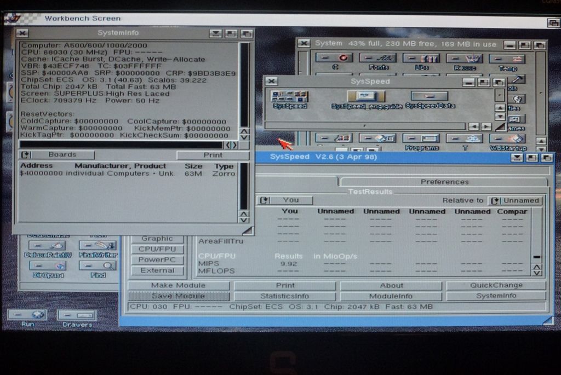Viewport: 561px width, 375px height.
Task: Launch the DirOpus4 icon
Action: click(48, 266)
